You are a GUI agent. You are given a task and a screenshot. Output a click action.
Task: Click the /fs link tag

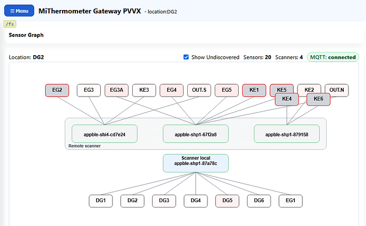click(10, 24)
